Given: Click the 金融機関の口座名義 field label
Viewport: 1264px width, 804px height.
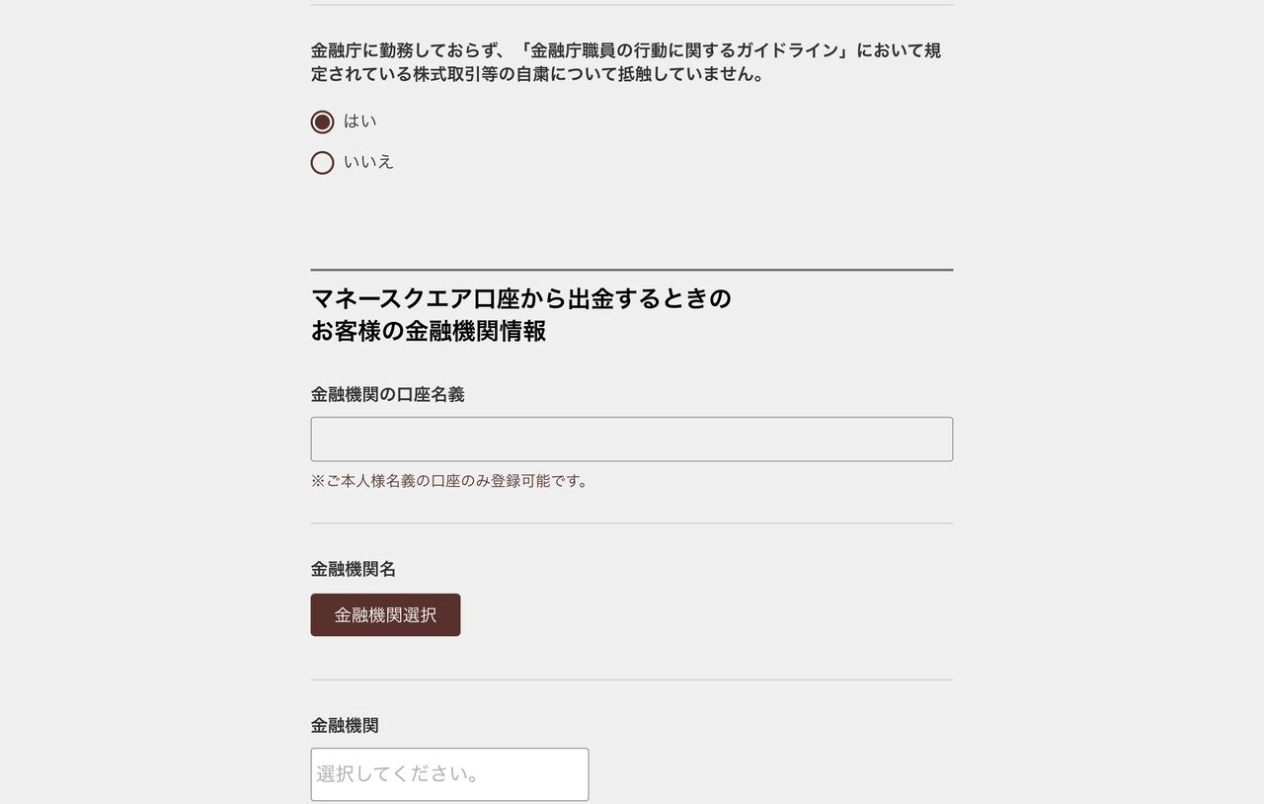Looking at the screenshot, I should click(387, 395).
